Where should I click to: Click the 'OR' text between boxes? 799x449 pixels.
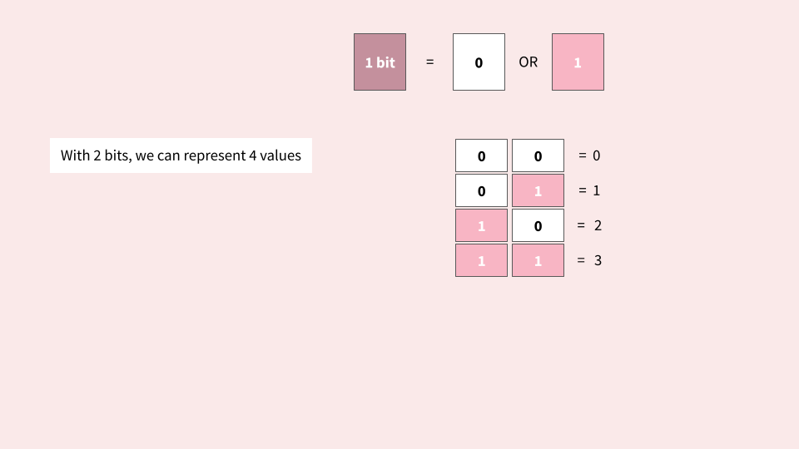tap(528, 62)
